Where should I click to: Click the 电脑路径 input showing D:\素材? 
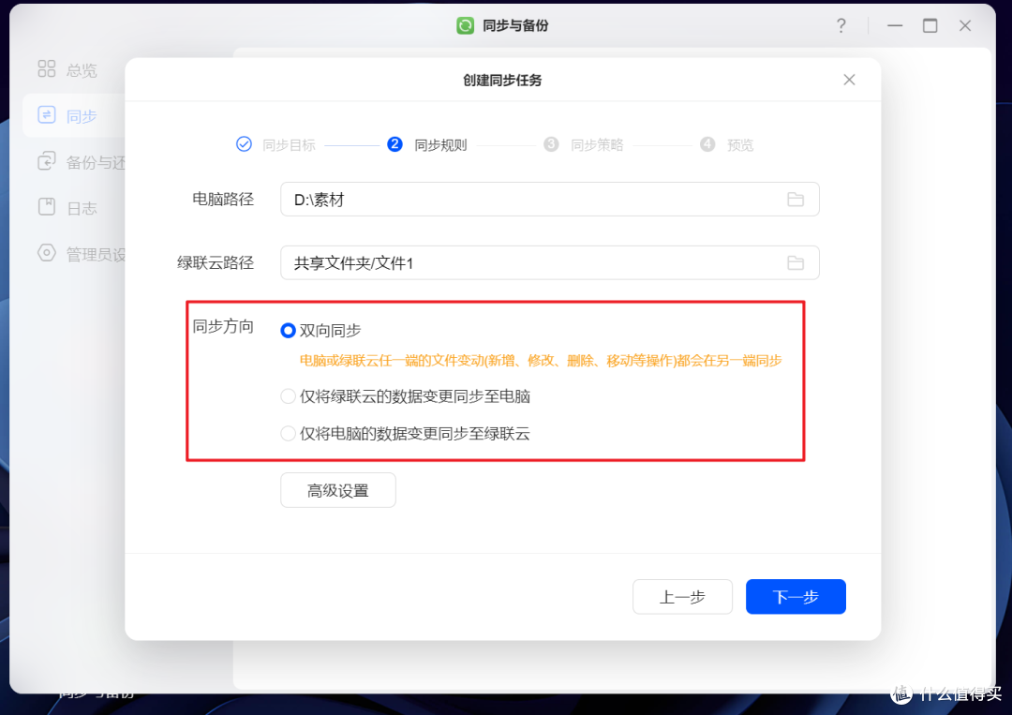click(550, 200)
